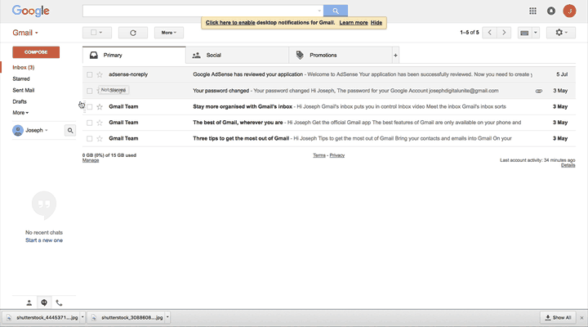Image resolution: width=588 pixels, height=327 pixels.
Task: Open 'Your password changed' email
Action: pos(329,91)
